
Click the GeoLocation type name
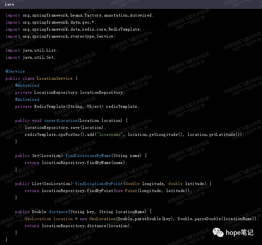click(x=38, y=219)
